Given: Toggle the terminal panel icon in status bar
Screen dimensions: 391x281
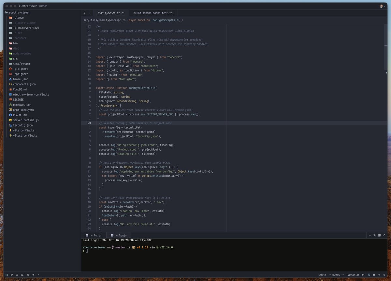Looking at the screenshot, I should pyautogui.click(x=369, y=275).
